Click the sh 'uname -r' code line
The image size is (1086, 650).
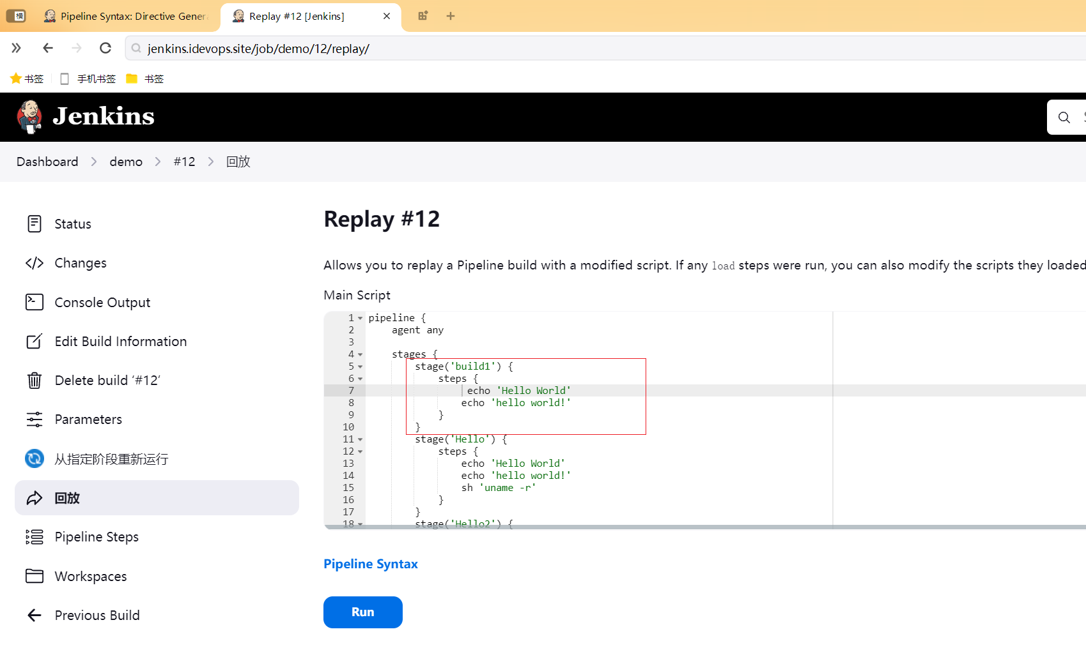[499, 488]
